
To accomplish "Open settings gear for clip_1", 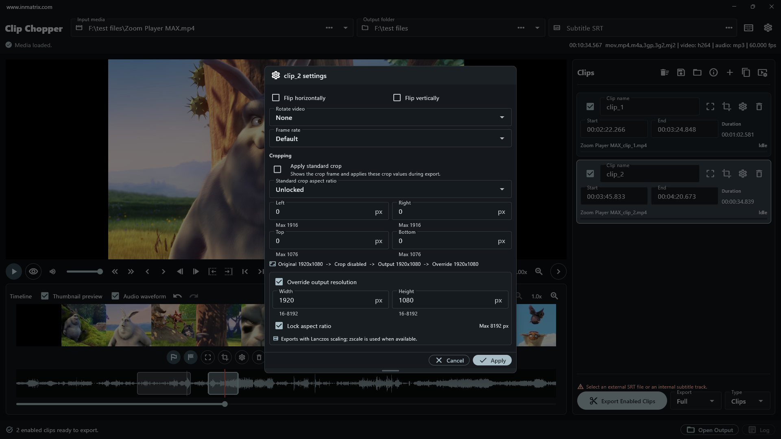I will (x=743, y=106).
